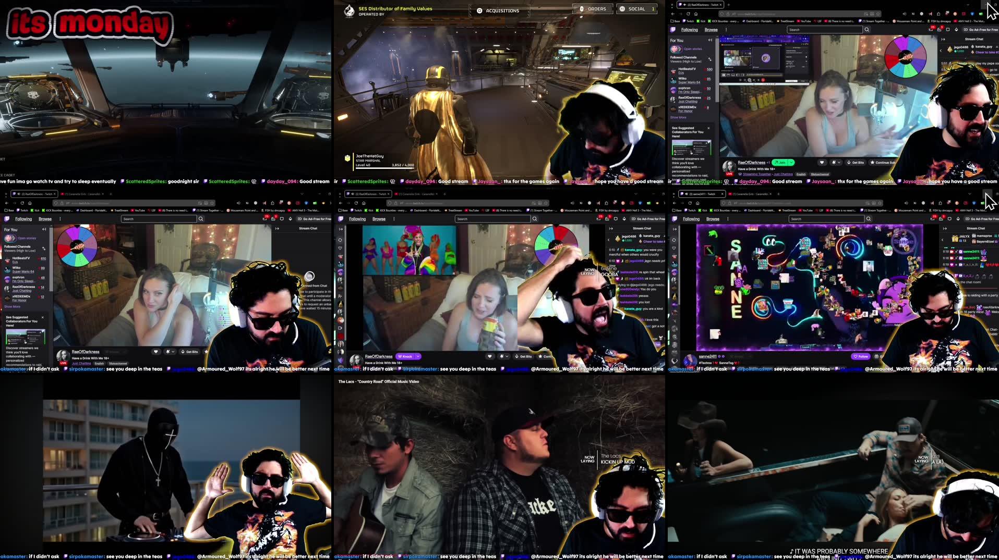This screenshot has width=999, height=560.
Task: Click magnifier search icon in banned-chat frame
Action: pyautogui.click(x=201, y=219)
